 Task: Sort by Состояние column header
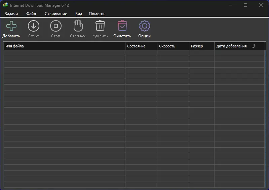pyautogui.click(x=141, y=46)
